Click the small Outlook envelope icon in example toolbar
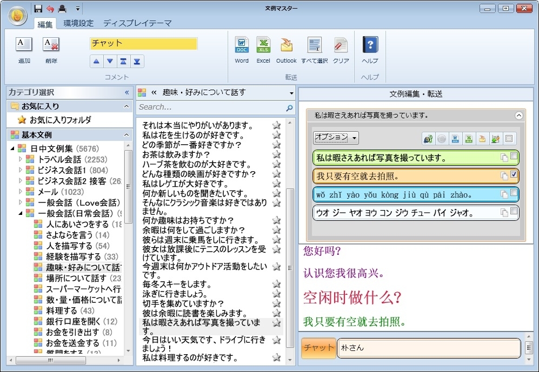This screenshot has width=539, height=372. 482,139
